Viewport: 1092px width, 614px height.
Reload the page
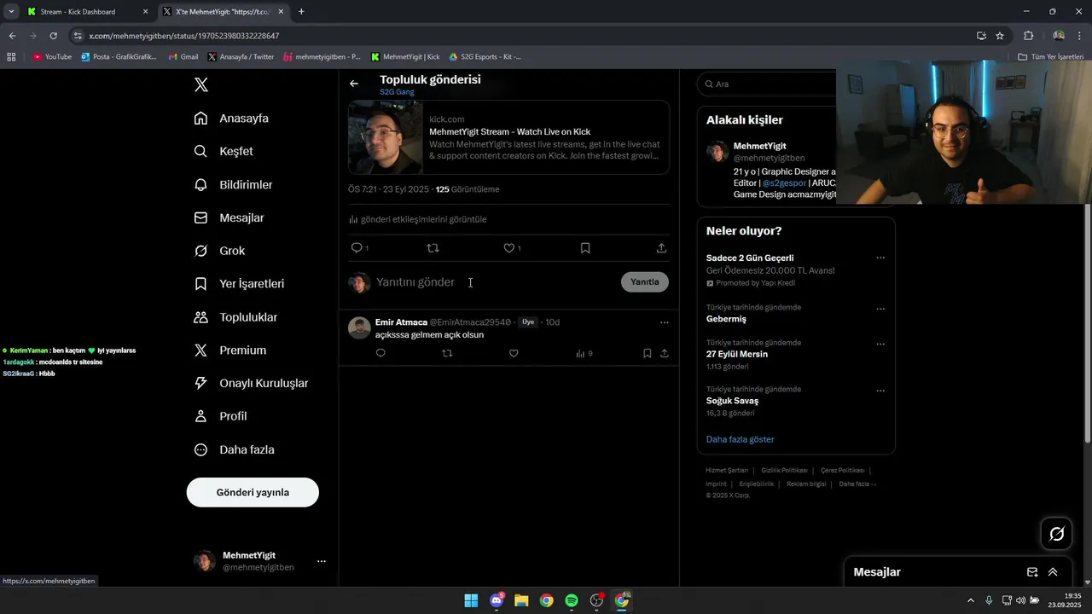53,36
